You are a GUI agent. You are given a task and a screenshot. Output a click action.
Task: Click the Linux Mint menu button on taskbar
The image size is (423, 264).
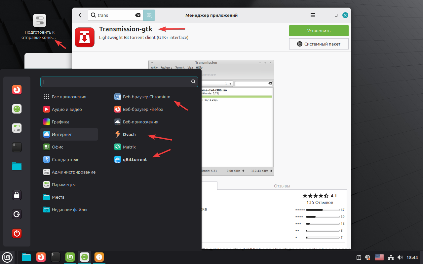point(7,257)
